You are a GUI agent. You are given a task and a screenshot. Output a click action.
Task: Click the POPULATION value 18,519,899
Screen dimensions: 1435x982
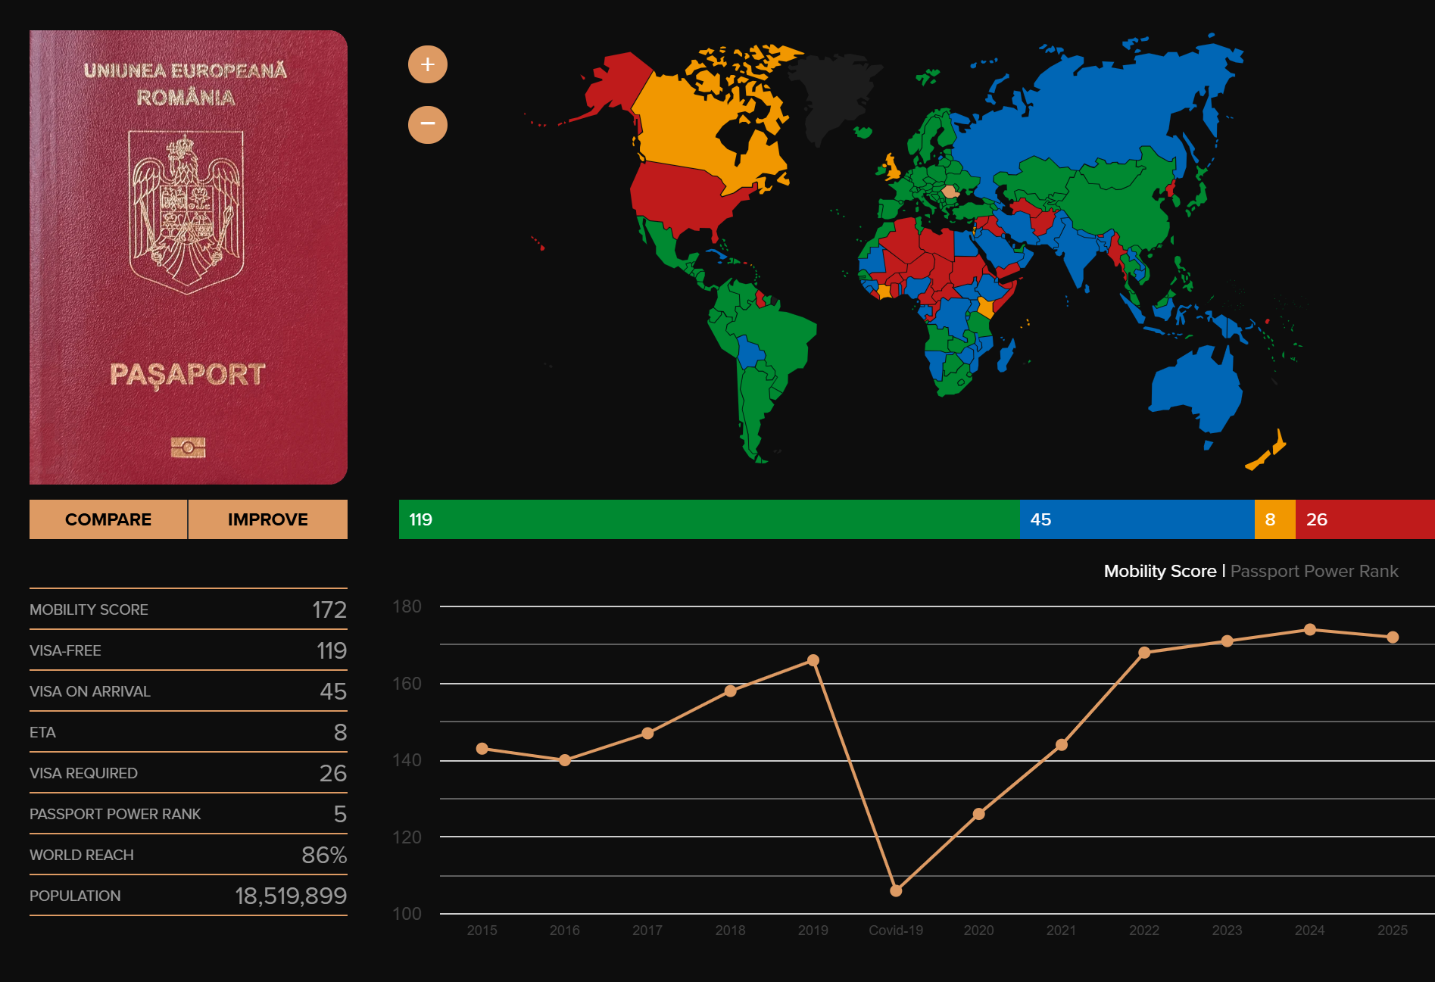[x=291, y=896]
